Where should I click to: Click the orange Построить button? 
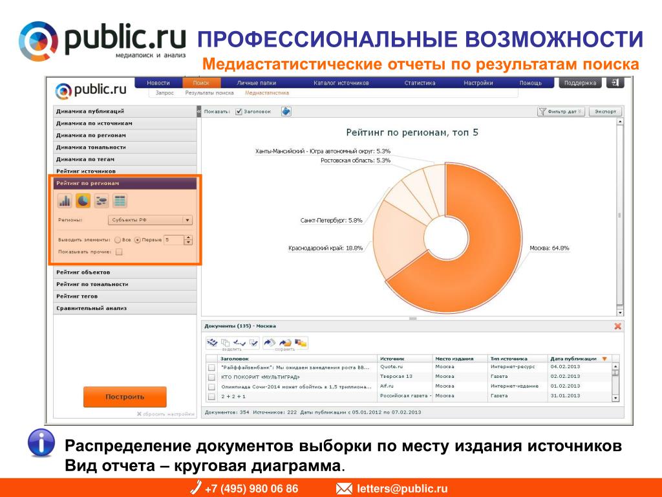tap(125, 397)
